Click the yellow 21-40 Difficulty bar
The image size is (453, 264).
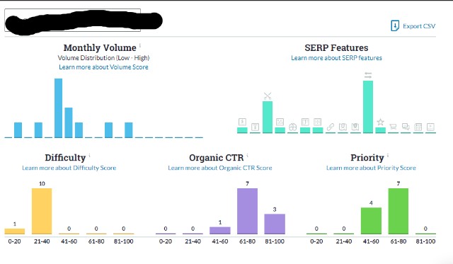42,211
